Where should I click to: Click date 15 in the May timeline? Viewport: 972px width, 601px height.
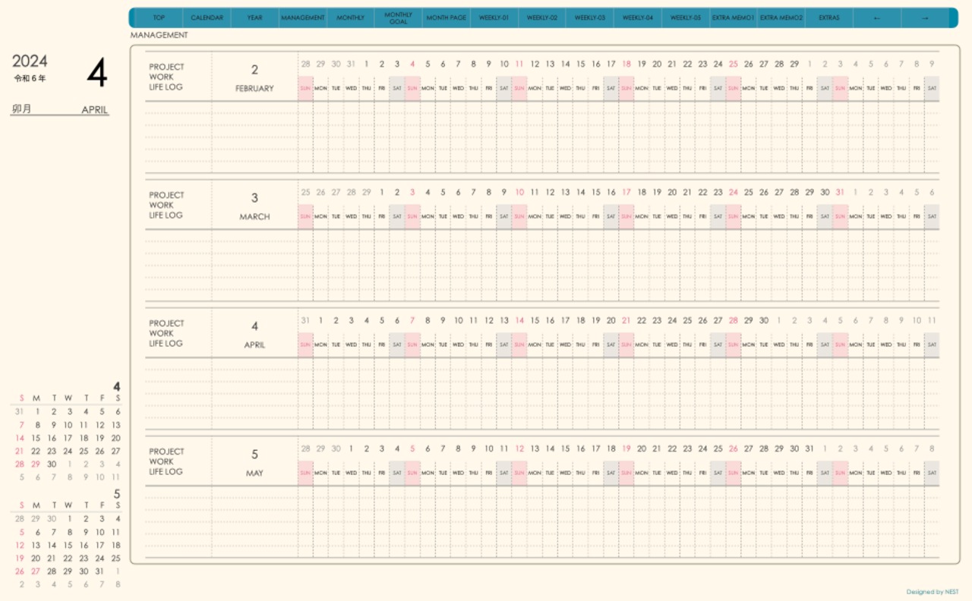click(565, 449)
